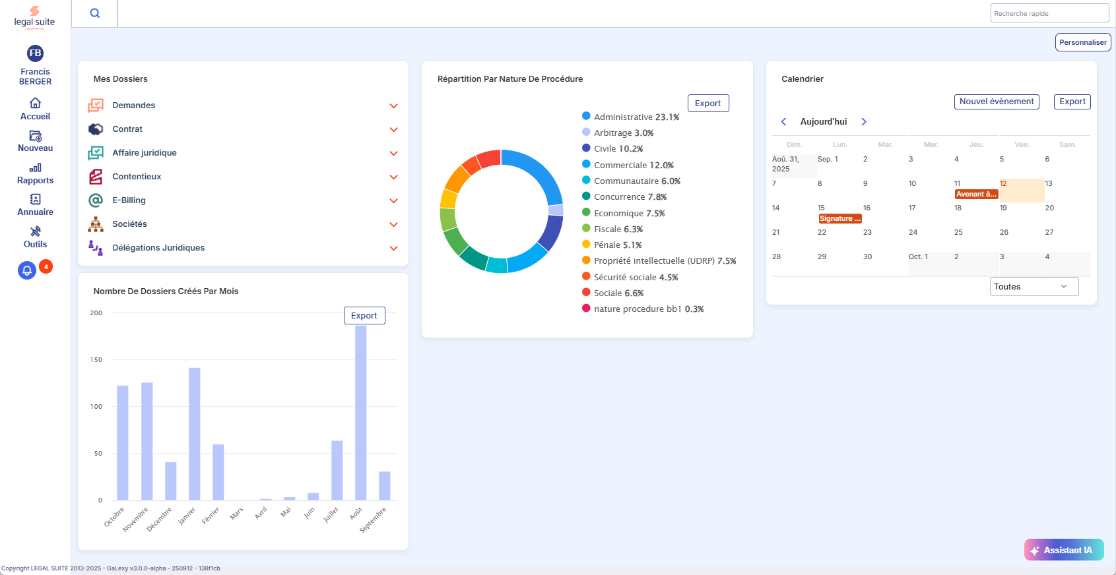Open Annuaire directory icon in sidebar

click(35, 199)
